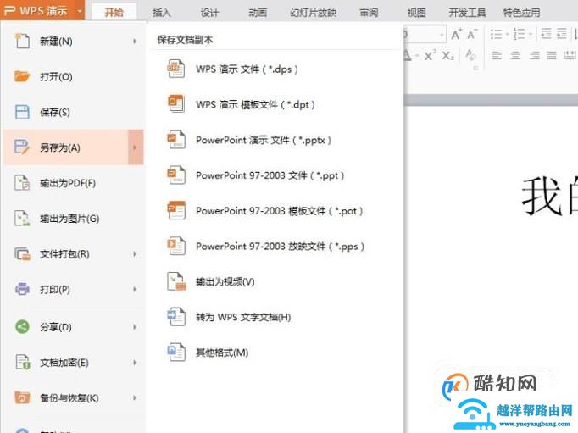Image resolution: width=578 pixels, height=433 pixels.
Task: Expand the 文件打包(R) submenu arrow
Action: pos(135,254)
